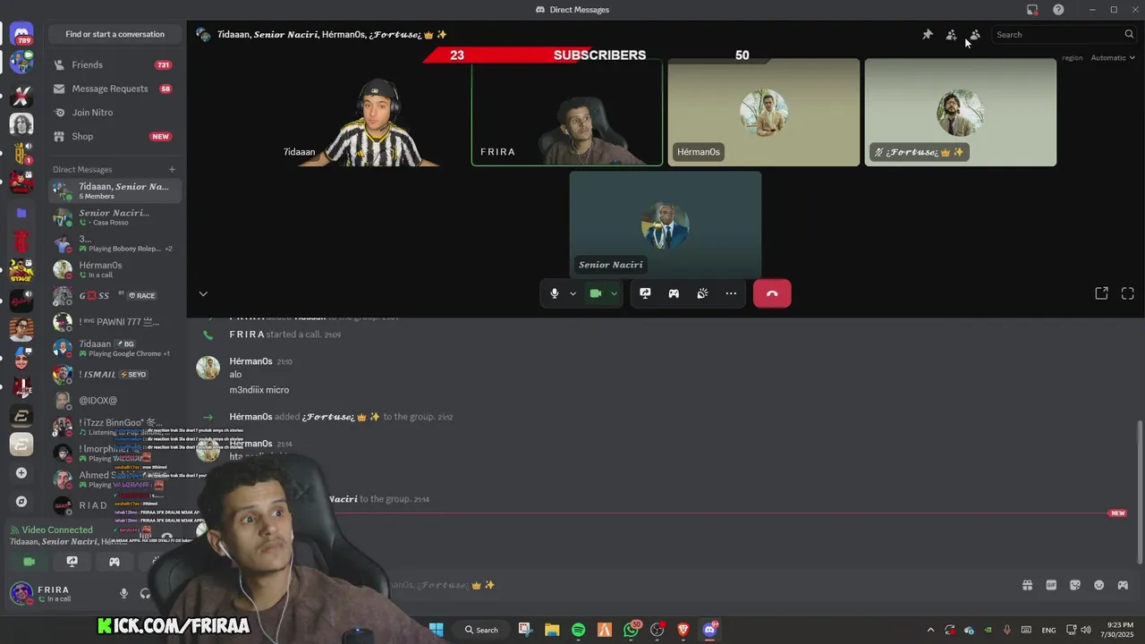Open more call options (three dots)
The image size is (1145, 644).
pyautogui.click(x=731, y=293)
